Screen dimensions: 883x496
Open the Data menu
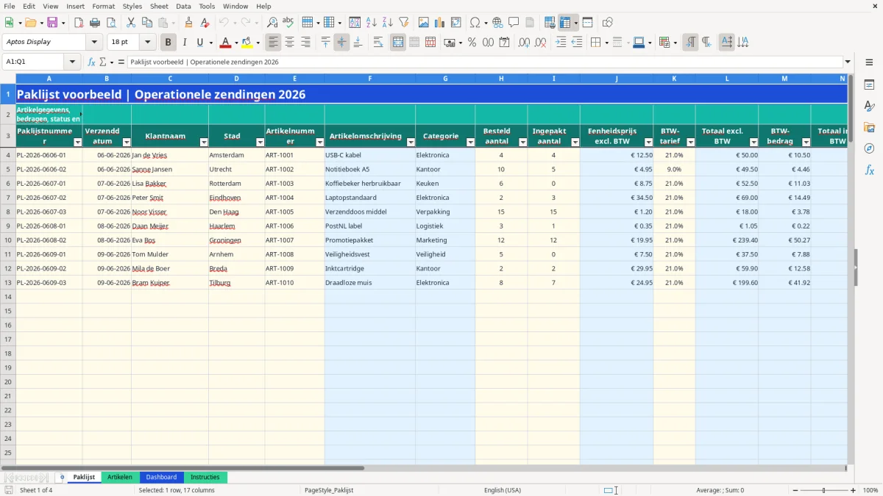coord(183,6)
